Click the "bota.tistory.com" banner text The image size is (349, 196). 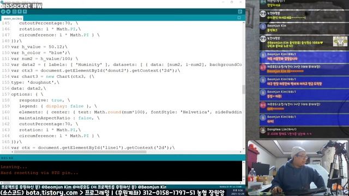pos(52,193)
